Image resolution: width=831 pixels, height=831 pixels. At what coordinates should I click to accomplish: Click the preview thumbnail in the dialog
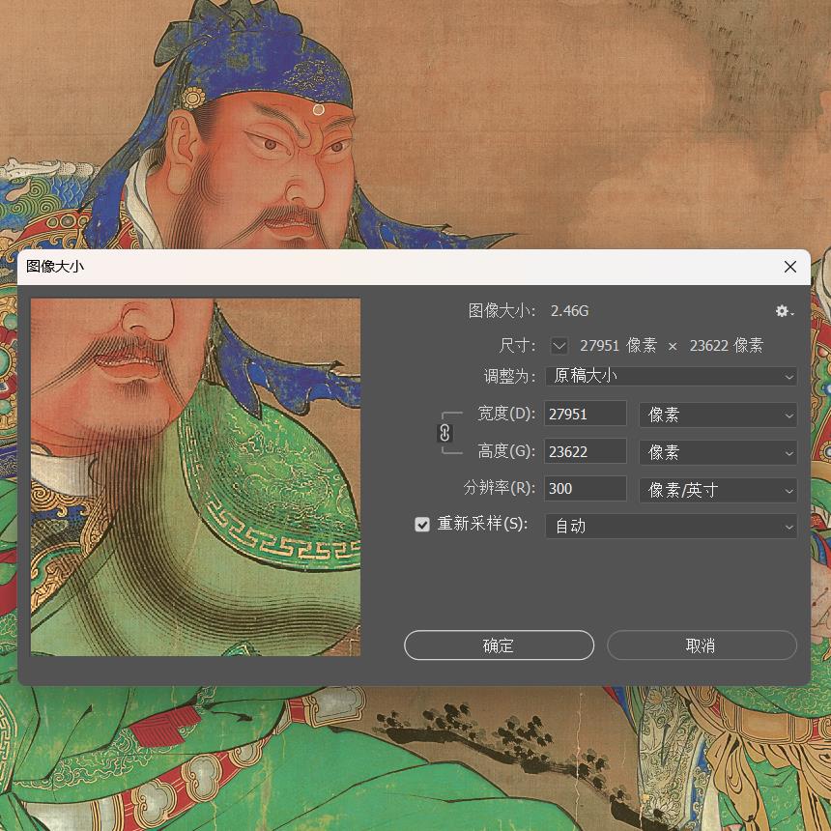[195, 477]
